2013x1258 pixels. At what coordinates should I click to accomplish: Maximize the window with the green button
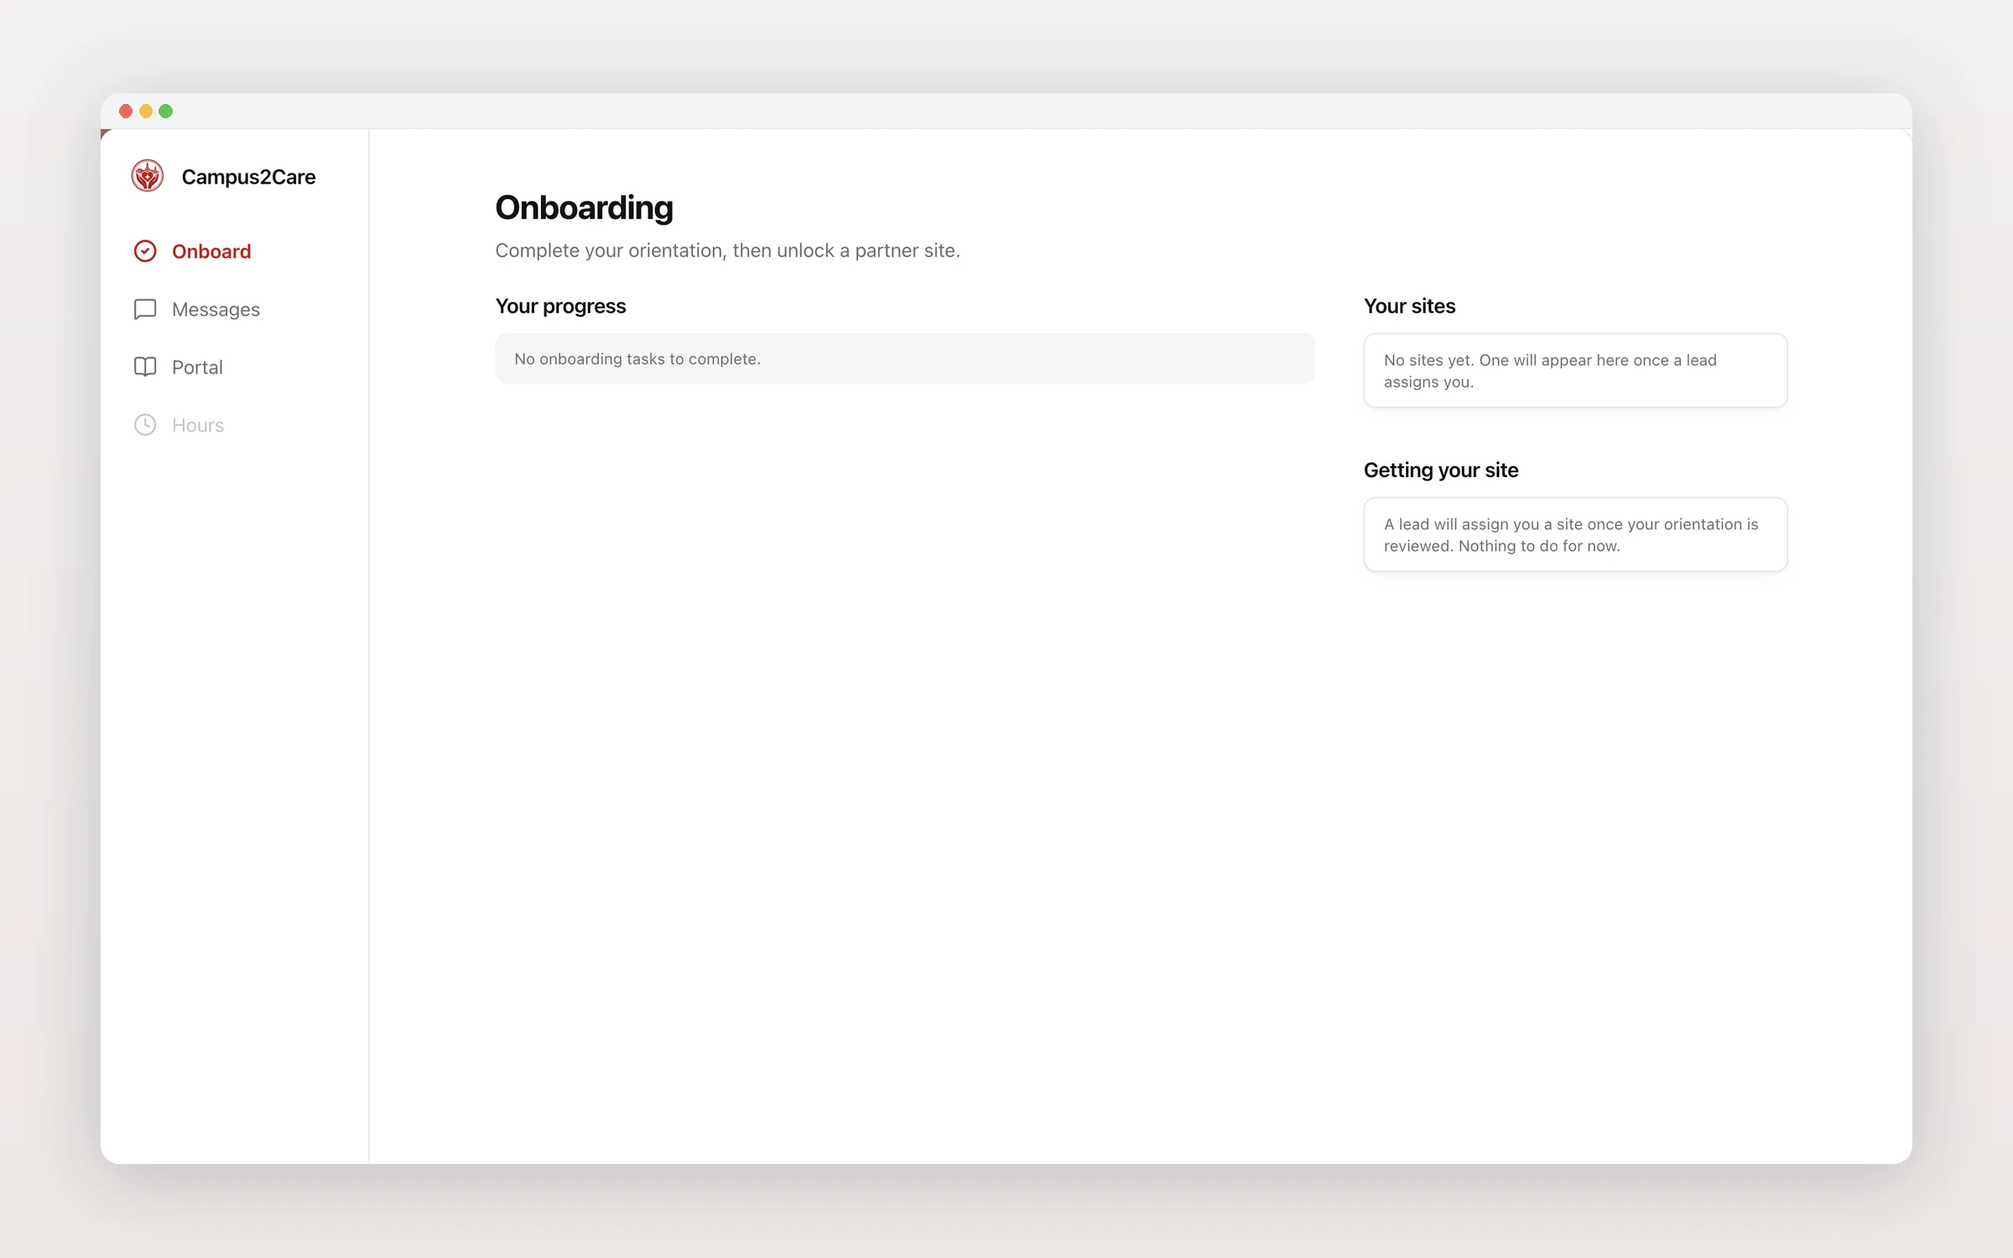(166, 111)
